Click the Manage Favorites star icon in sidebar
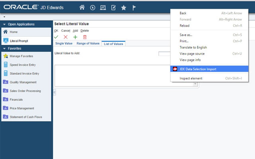 point(6,56)
